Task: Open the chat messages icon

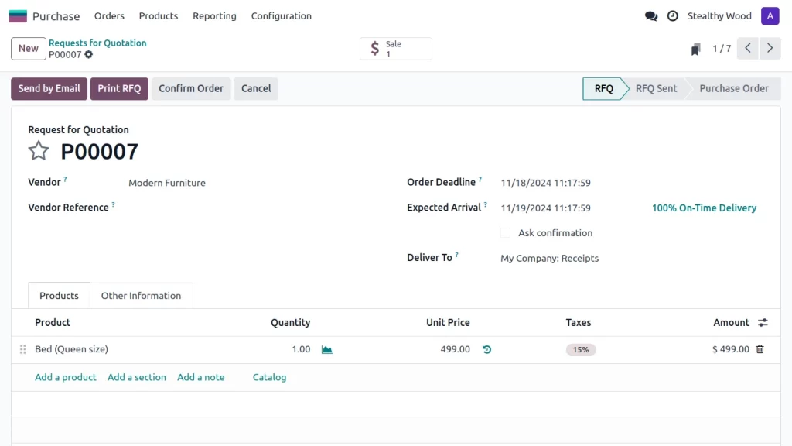Action: (651, 16)
